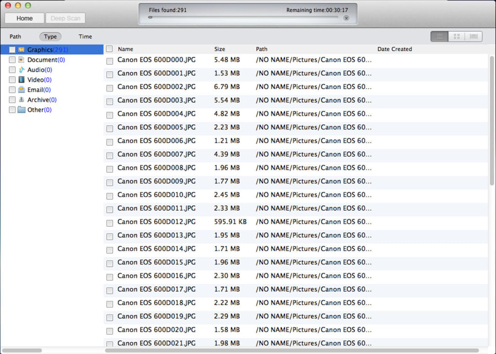
Task: Check the Video category checkbox
Action: pos(12,80)
